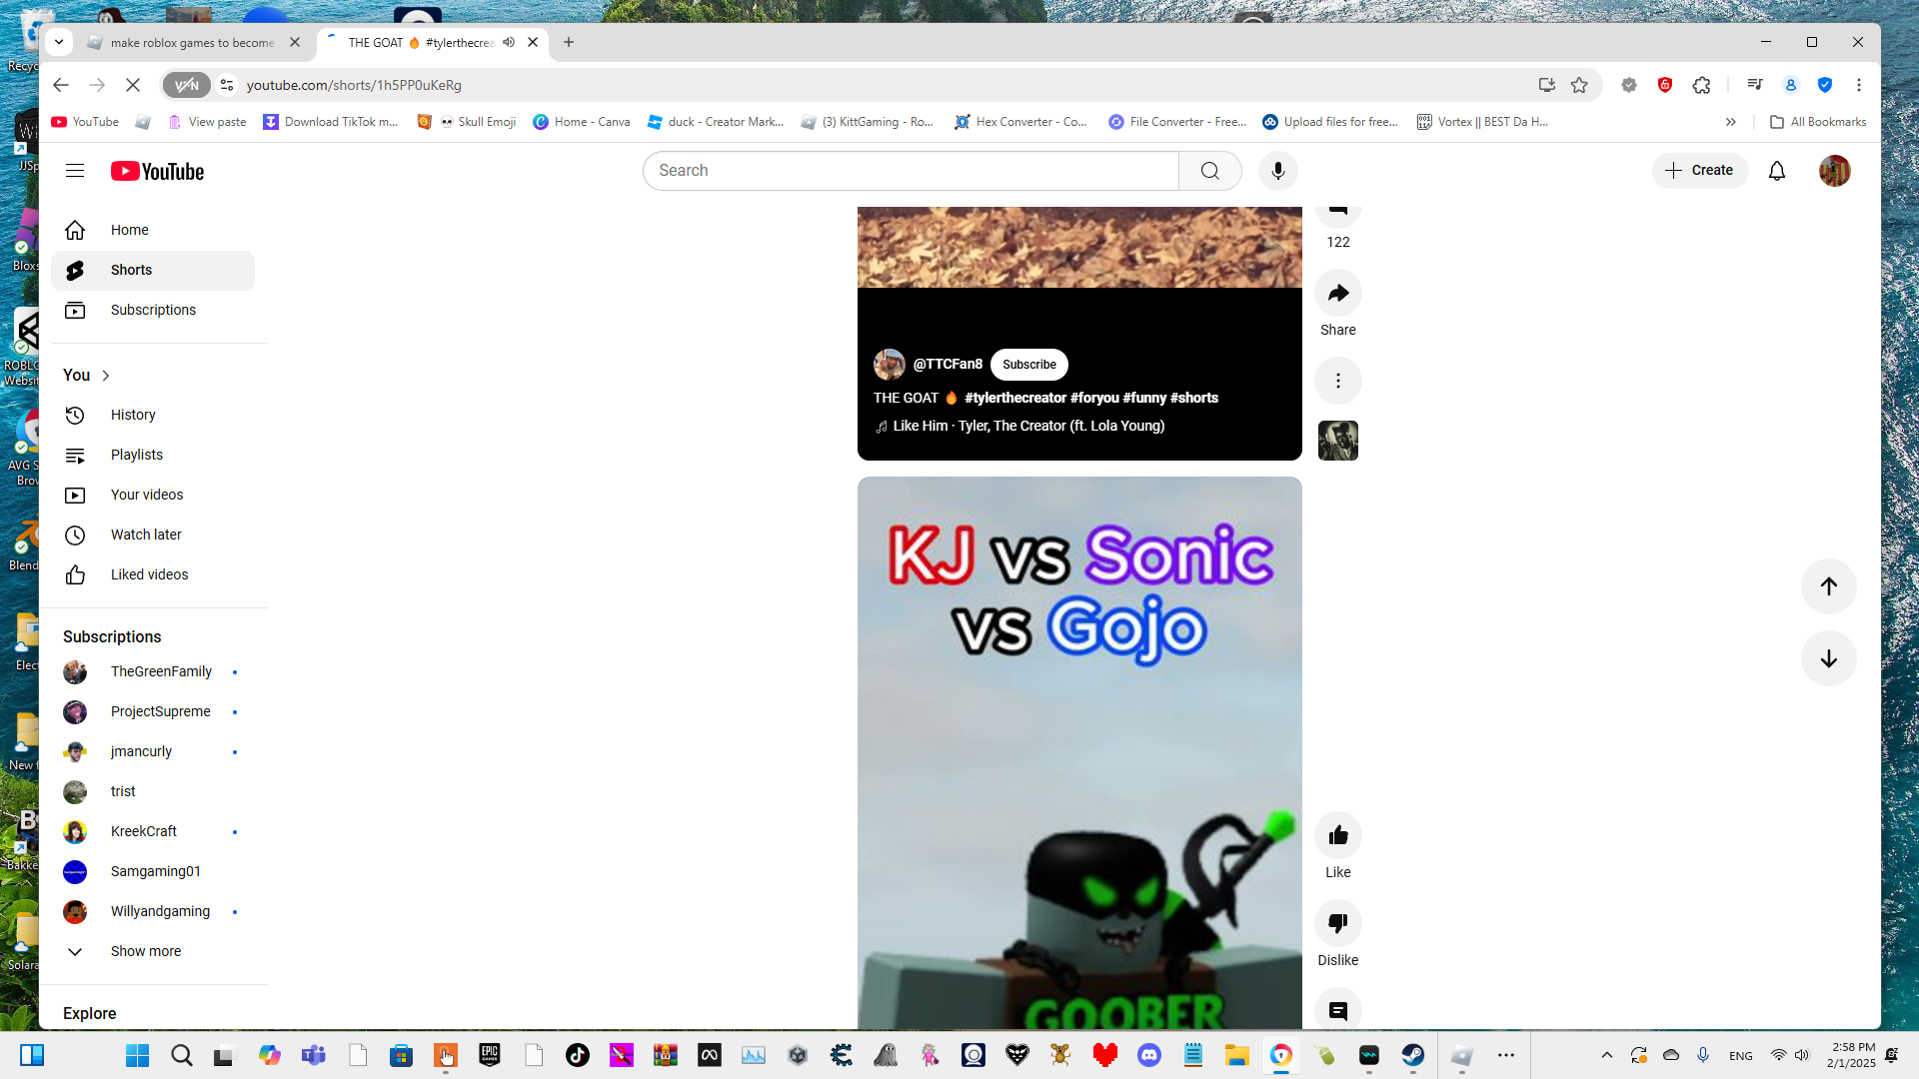Switch to the make roblox games tab
Image resolution: width=1919 pixels, height=1079 pixels.
(192, 43)
